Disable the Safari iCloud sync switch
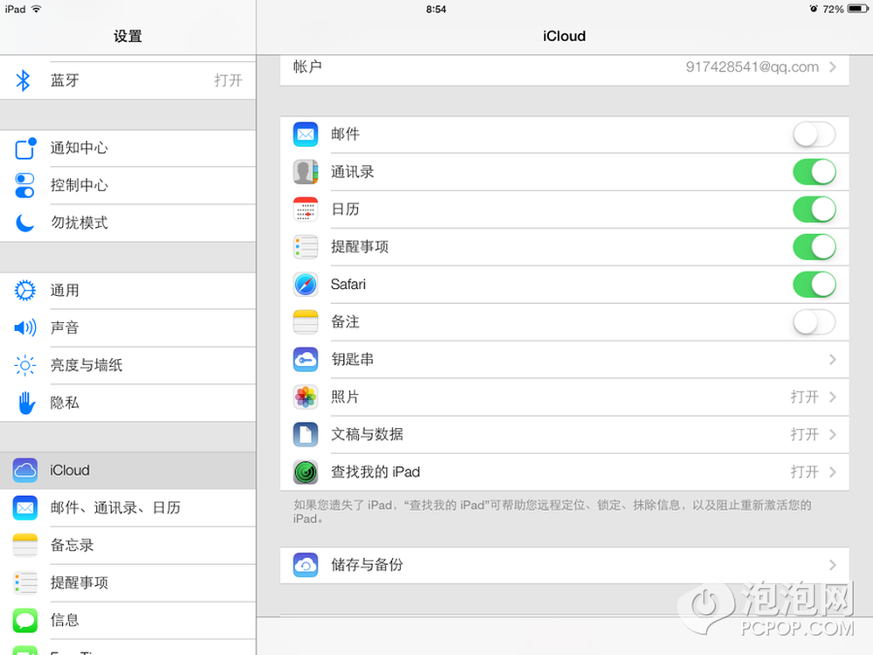873x655 pixels. click(x=814, y=285)
